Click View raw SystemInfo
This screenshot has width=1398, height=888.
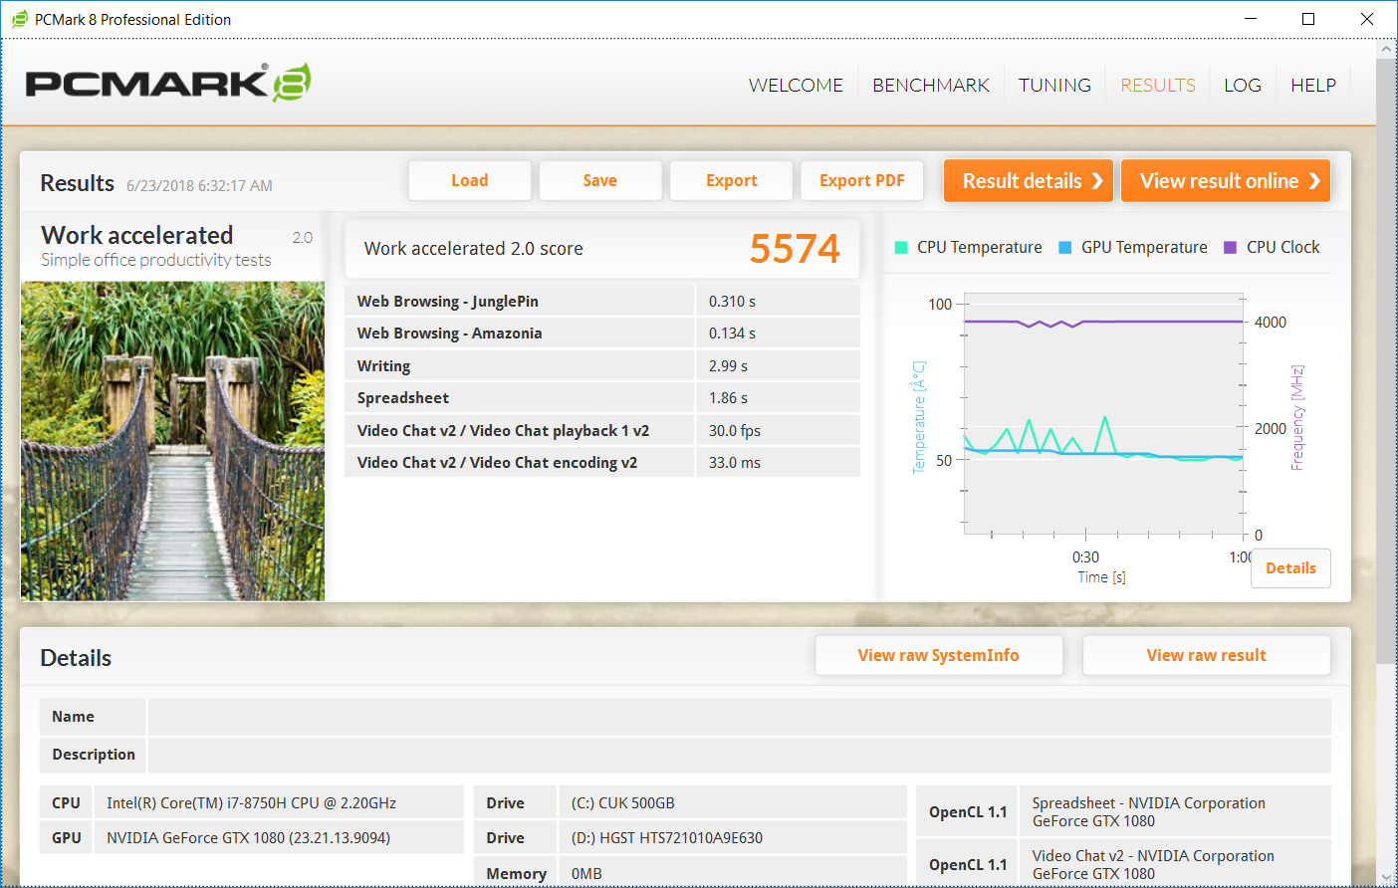click(x=939, y=655)
